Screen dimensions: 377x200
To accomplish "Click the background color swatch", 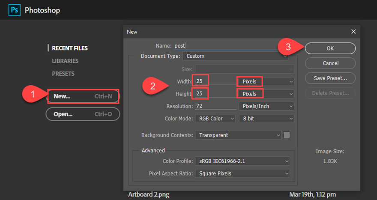I will coord(287,135).
